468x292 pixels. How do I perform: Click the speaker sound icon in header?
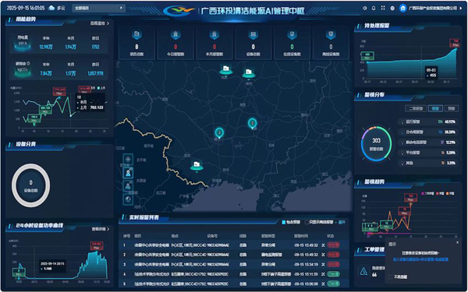click(364, 9)
